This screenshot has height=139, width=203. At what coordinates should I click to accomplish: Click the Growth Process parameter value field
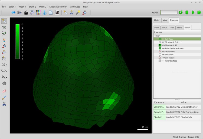183,112
